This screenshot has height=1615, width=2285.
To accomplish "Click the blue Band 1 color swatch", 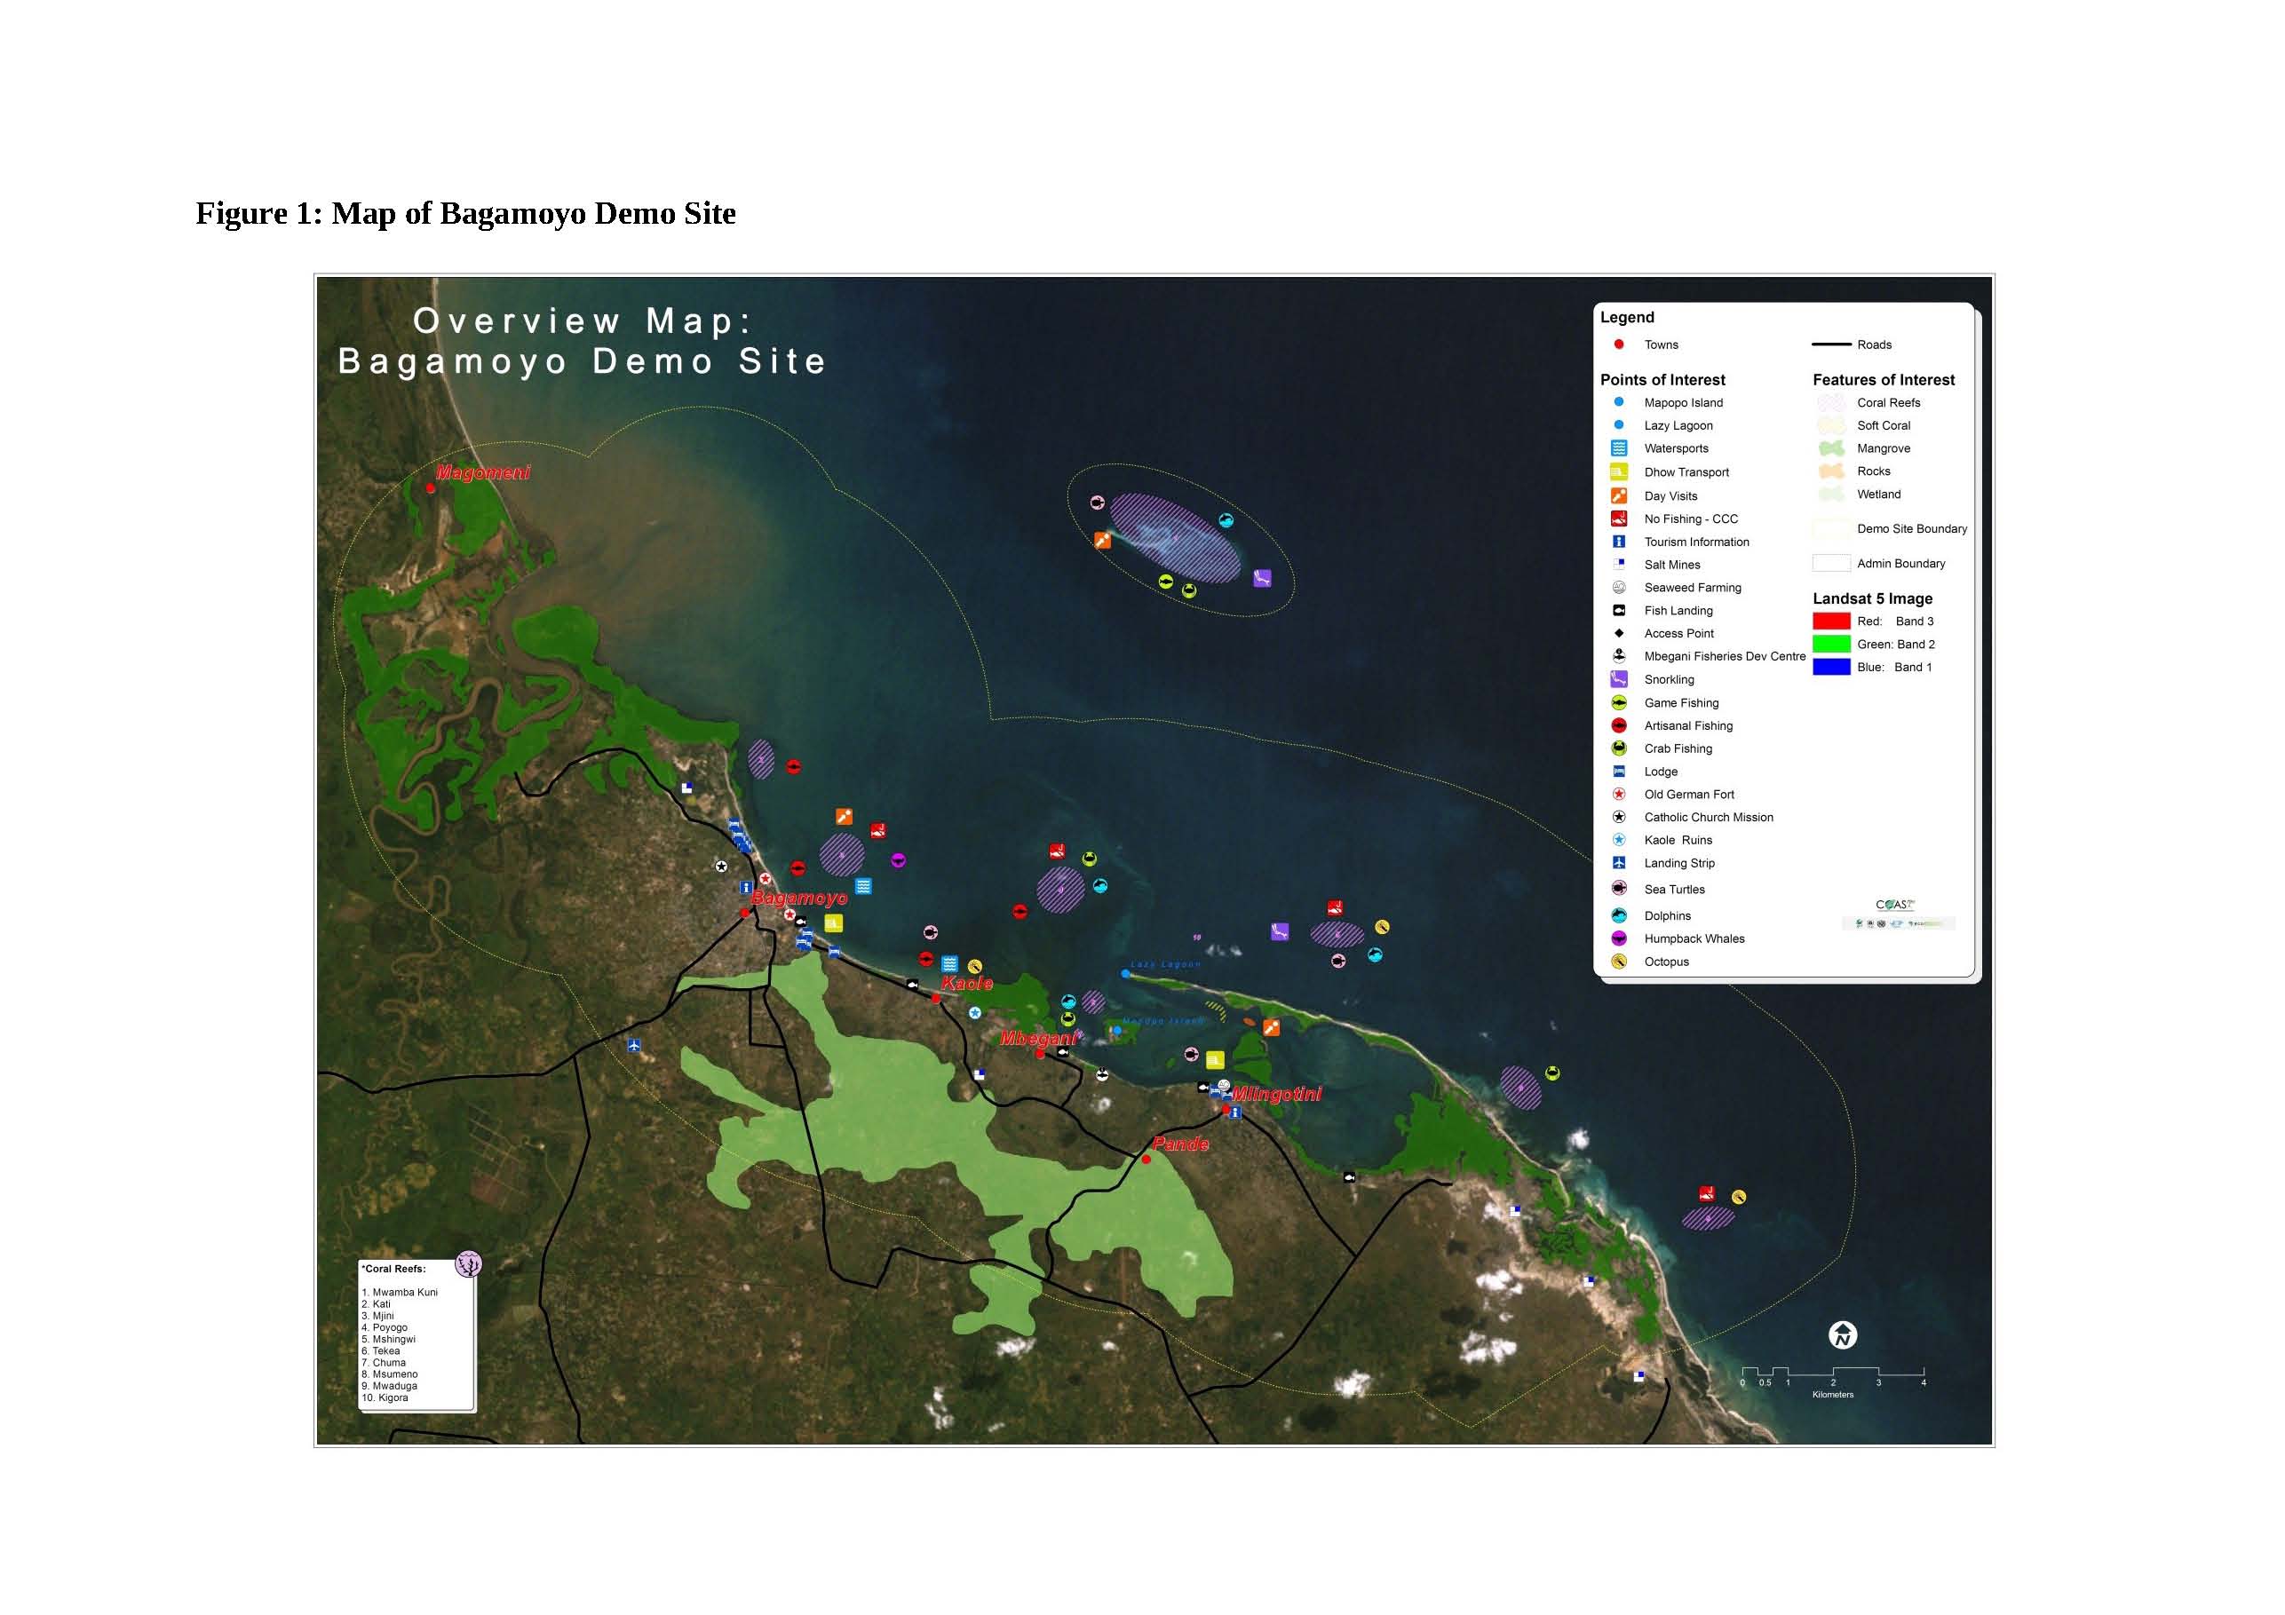I will [x=1830, y=667].
